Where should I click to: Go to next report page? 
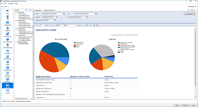(50, 25)
